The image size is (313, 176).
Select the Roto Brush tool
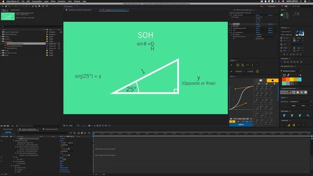coord(43,6)
